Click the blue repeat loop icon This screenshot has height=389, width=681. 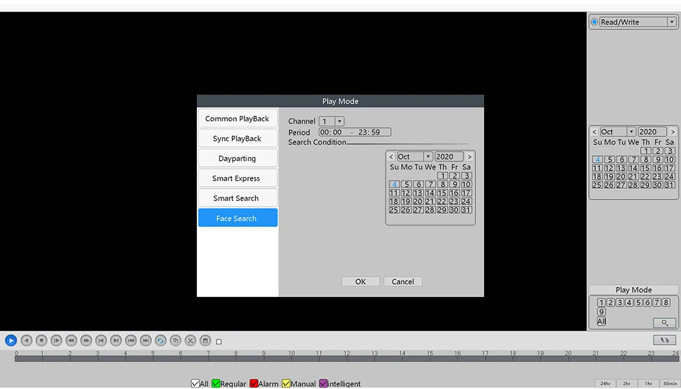pyautogui.click(x=161, y=341)
